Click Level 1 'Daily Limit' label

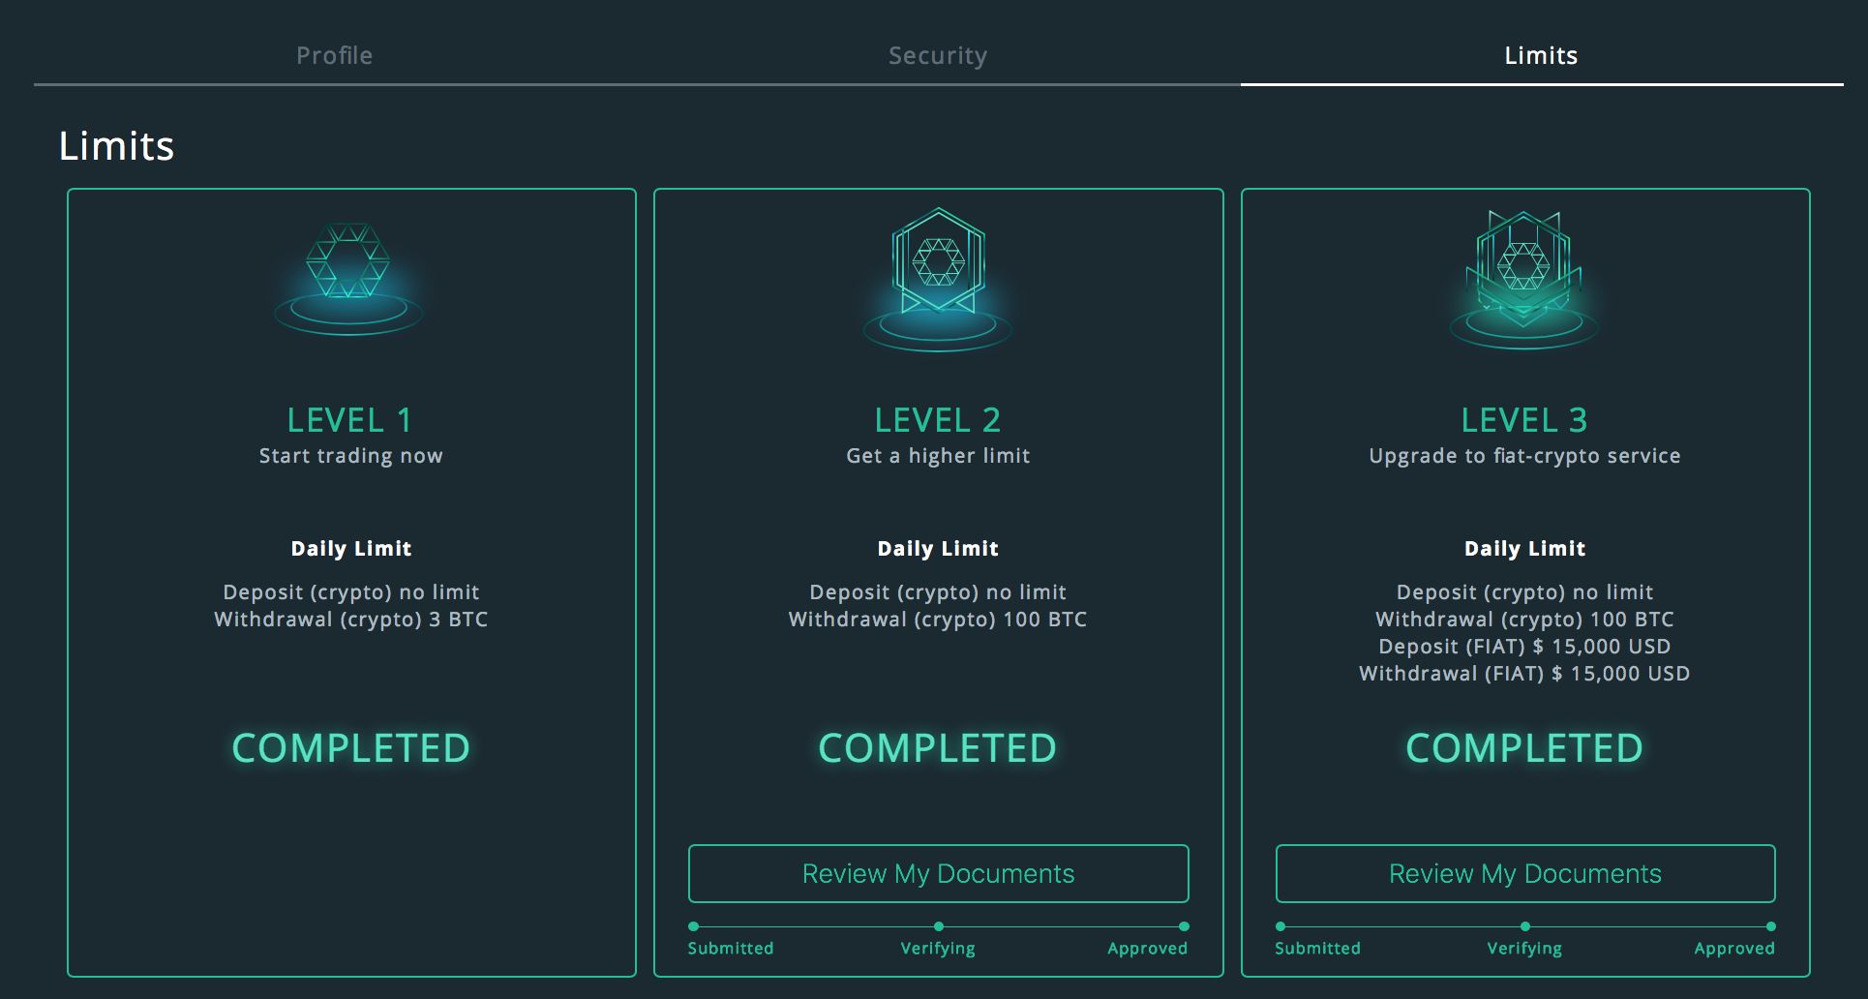click(x=350, y=549)
